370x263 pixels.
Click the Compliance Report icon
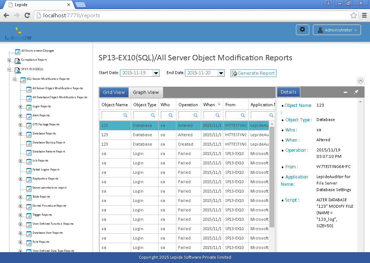pyautogui.click(x=18, y=61)
